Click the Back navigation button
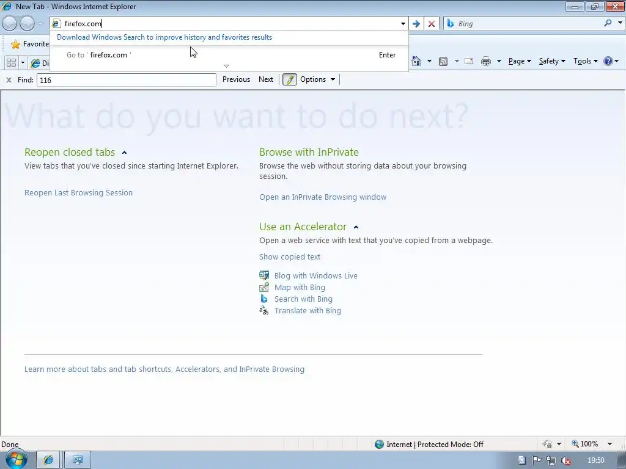Screen dimensions: 626x469 point(10,24)
